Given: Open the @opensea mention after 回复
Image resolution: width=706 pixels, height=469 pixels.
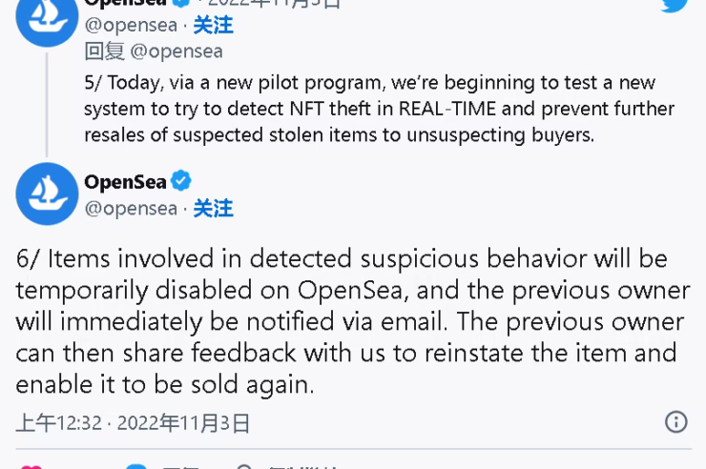Looking at the screenshot, I should pos(176,51).
